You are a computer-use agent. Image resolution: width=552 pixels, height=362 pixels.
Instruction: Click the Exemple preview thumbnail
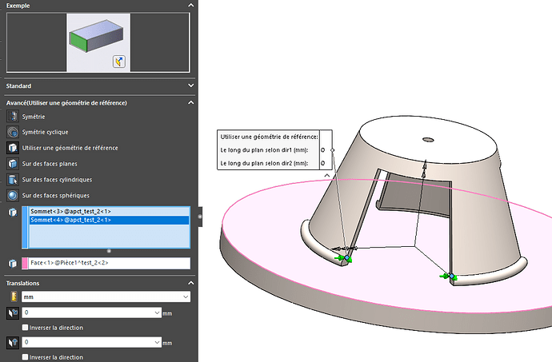click(x=98, y=42)
